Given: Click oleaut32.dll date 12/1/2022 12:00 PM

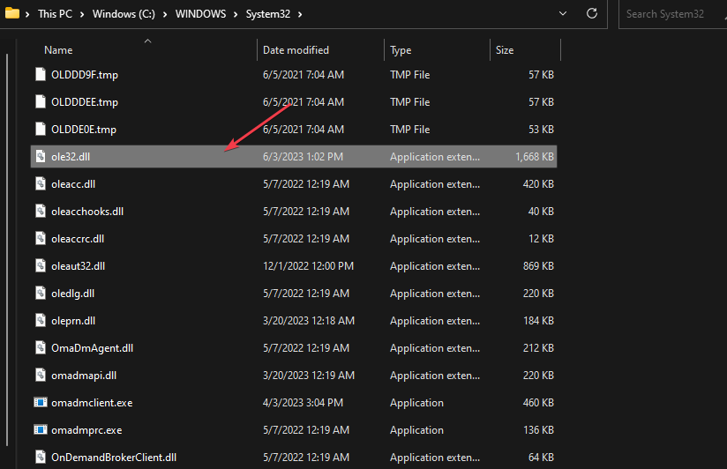Looking at the screenshot, I should (308, 266).
